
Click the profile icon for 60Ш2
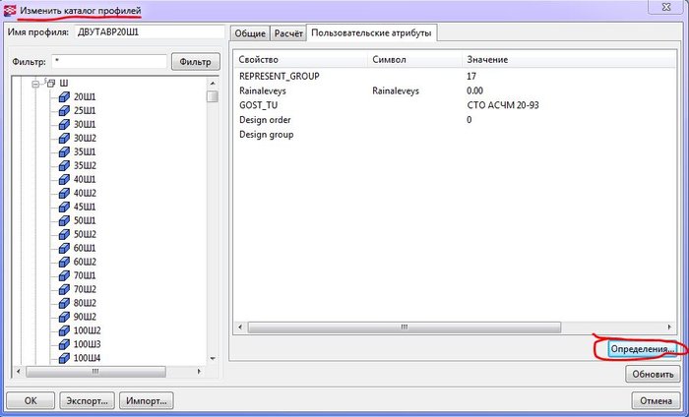click(x=64, y=262)
